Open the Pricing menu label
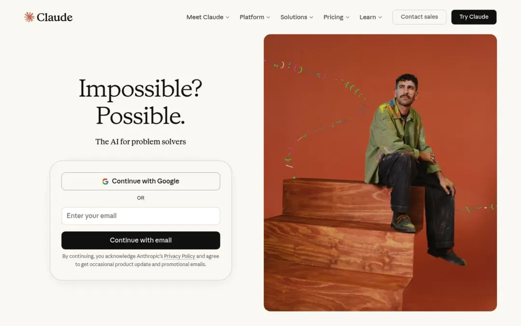This screenshot has width=521, height=326. pyautogui.click(x=333, y=17)
